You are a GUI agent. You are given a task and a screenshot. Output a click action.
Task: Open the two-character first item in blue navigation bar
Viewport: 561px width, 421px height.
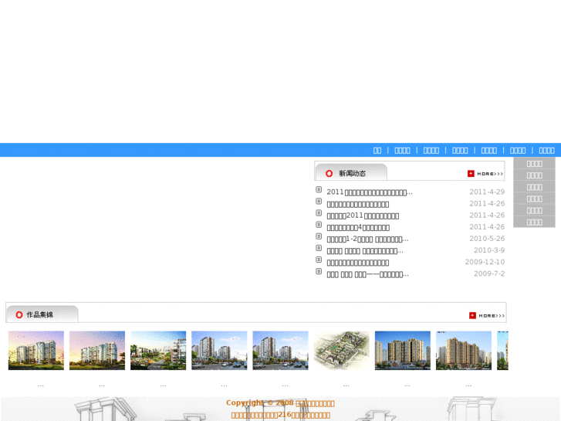377,151
